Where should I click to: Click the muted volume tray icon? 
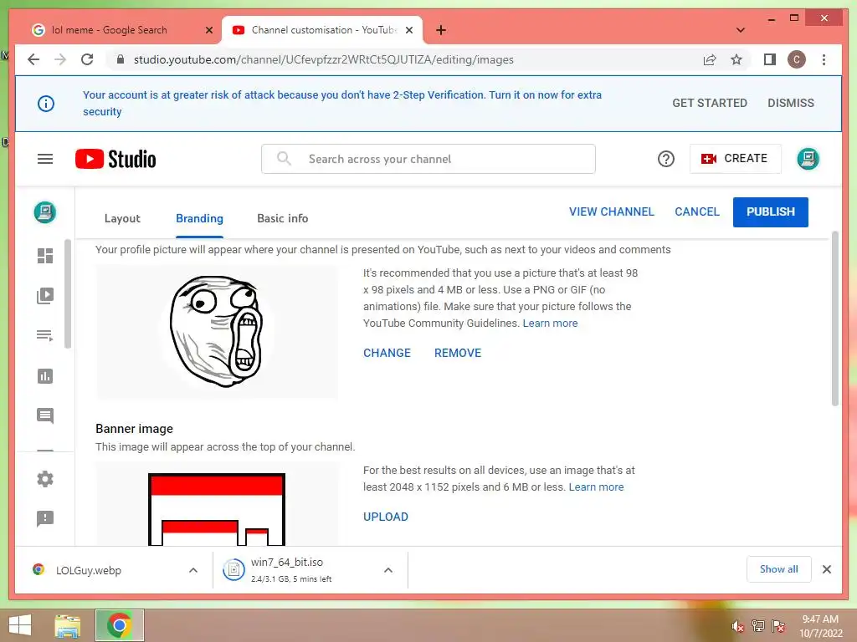[737, 626]
